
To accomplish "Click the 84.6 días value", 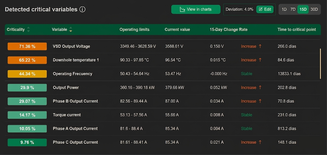I will (286, 60).
